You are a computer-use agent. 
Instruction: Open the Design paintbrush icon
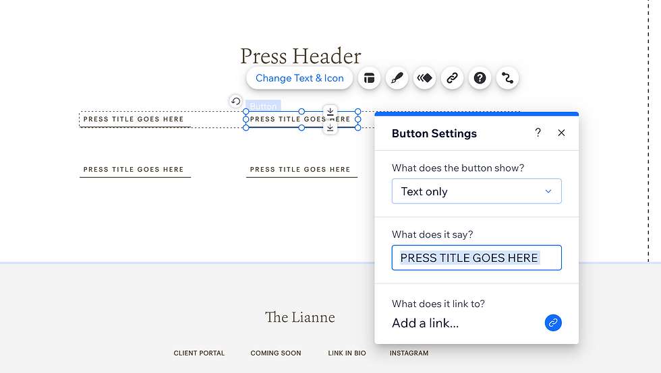pos(397,78)
